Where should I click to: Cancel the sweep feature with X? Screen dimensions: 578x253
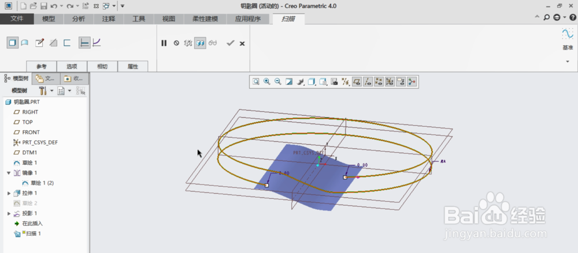point(242,43)
